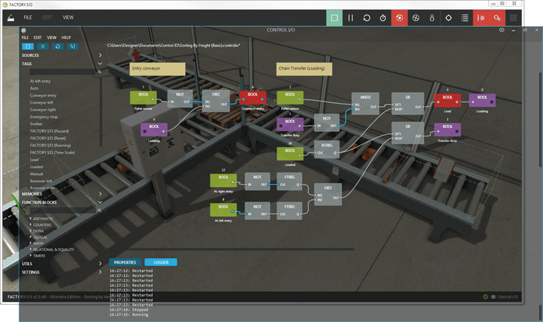The width and height of the screenshot is (543, 322).
Task: Switch to the PROPERTIES tab
Action: click(125, 263)
